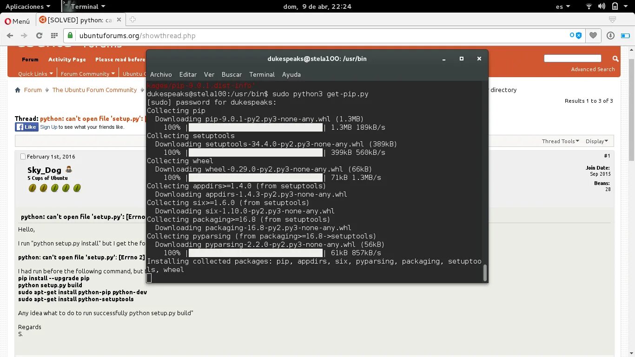Open the Aplicaciones menu
The width and height of the screenshot is (635, 357).
tap(27, 7)
